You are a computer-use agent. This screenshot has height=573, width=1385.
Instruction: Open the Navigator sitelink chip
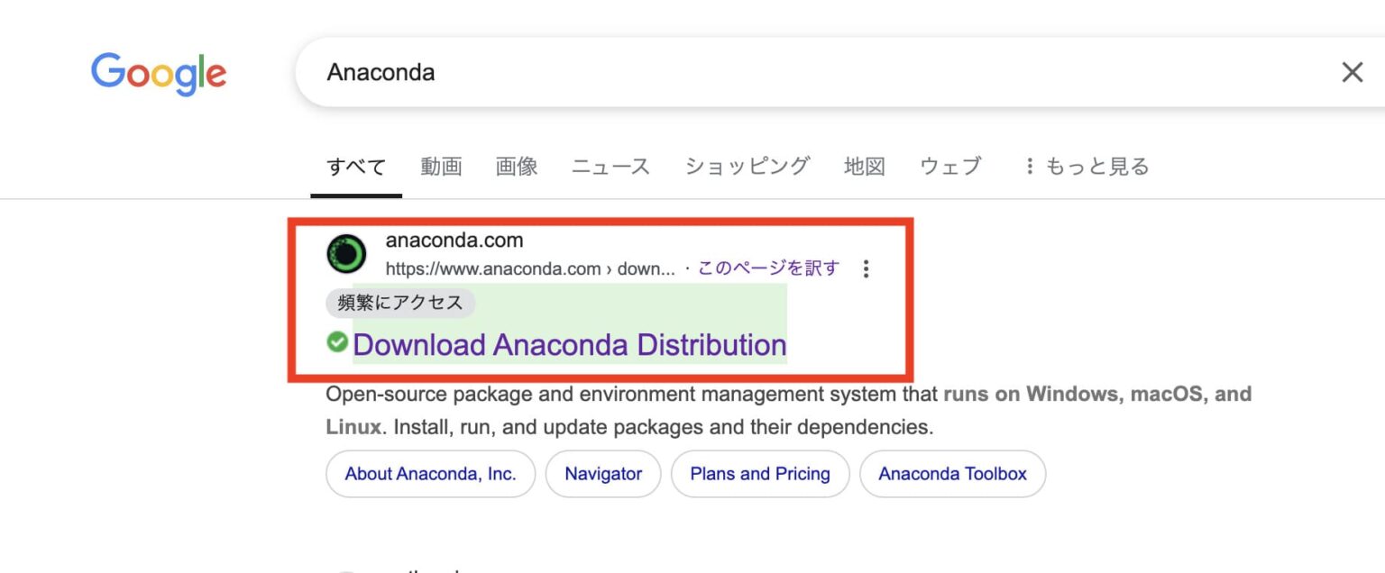tap(603, 474)
